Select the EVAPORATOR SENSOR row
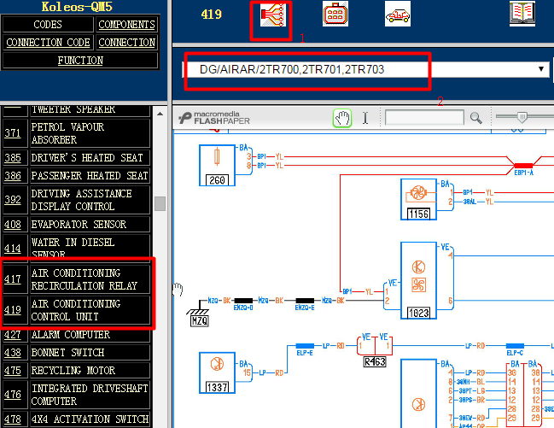Viewport: 554px width, 428px height. (90, 225)
